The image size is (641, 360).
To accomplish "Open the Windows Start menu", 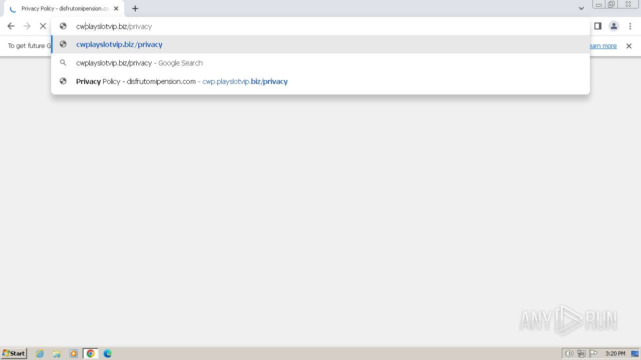I will (14, 353).
